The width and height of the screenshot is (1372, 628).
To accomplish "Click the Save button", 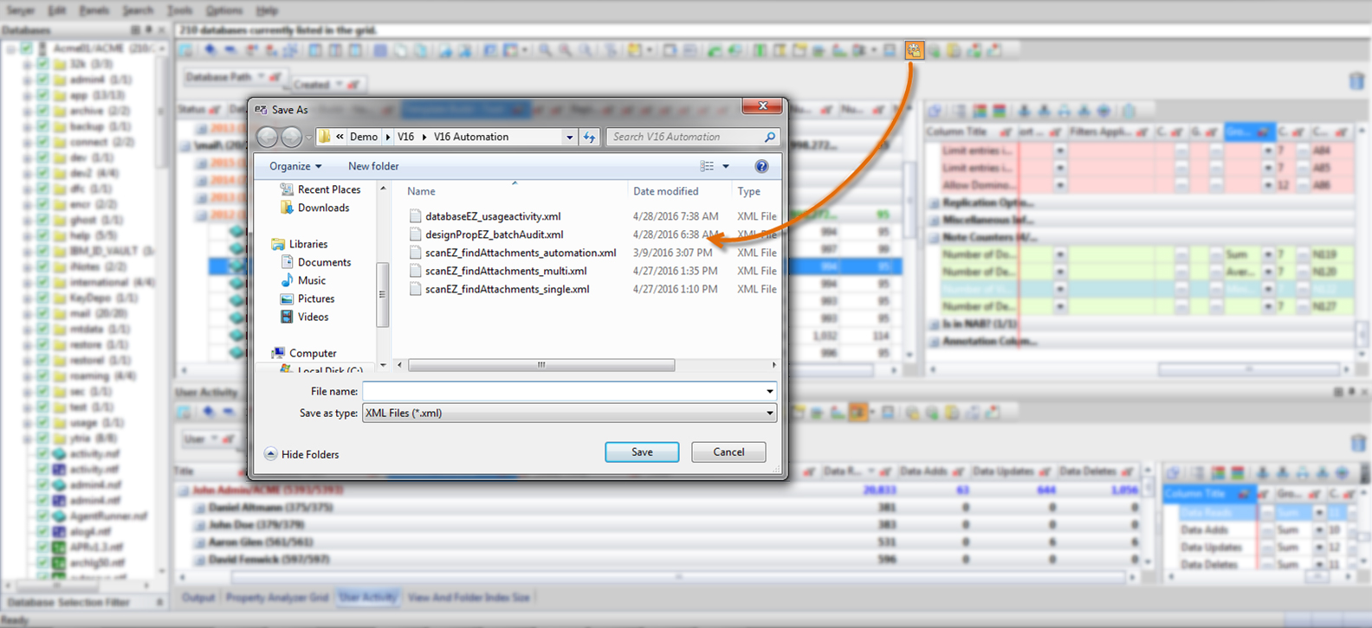I will coord(642,452).
